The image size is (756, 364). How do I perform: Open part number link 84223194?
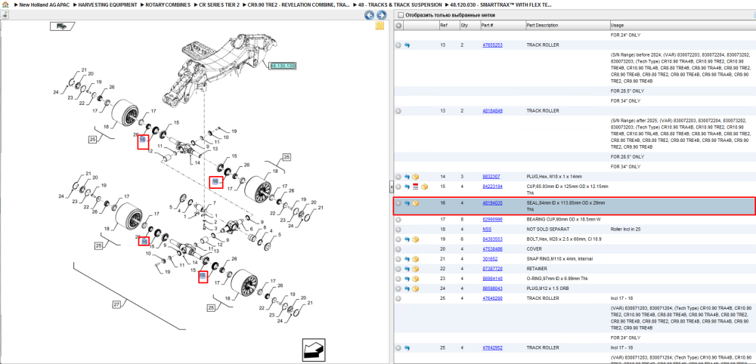tap(492, 187)
